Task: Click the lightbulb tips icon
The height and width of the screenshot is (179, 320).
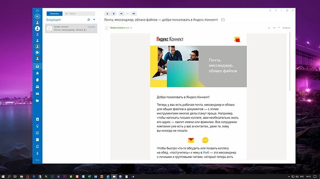Action: 37,126
